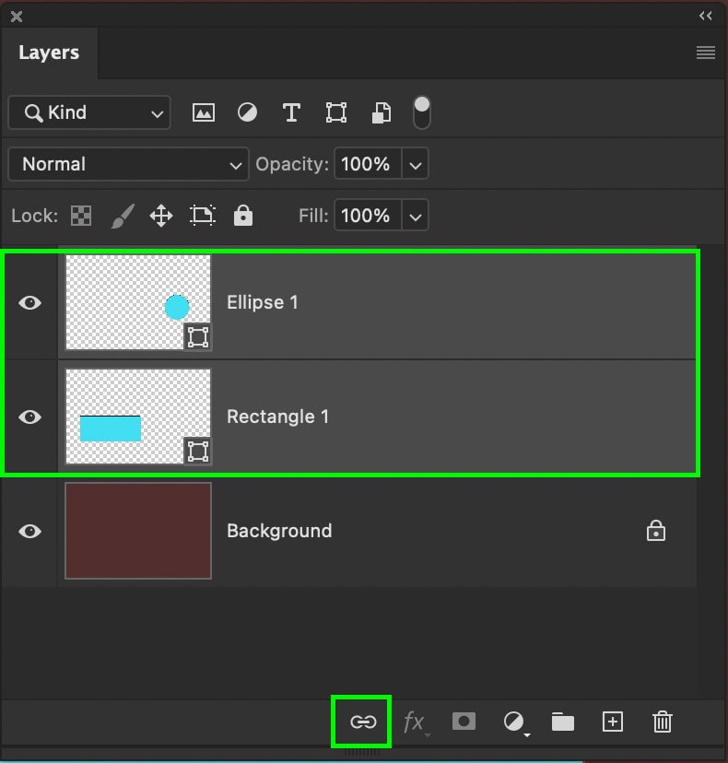This screenshot has height=763, width=728.
Task: Open the Opacity slider dropdown arrow
Action: 415,164
